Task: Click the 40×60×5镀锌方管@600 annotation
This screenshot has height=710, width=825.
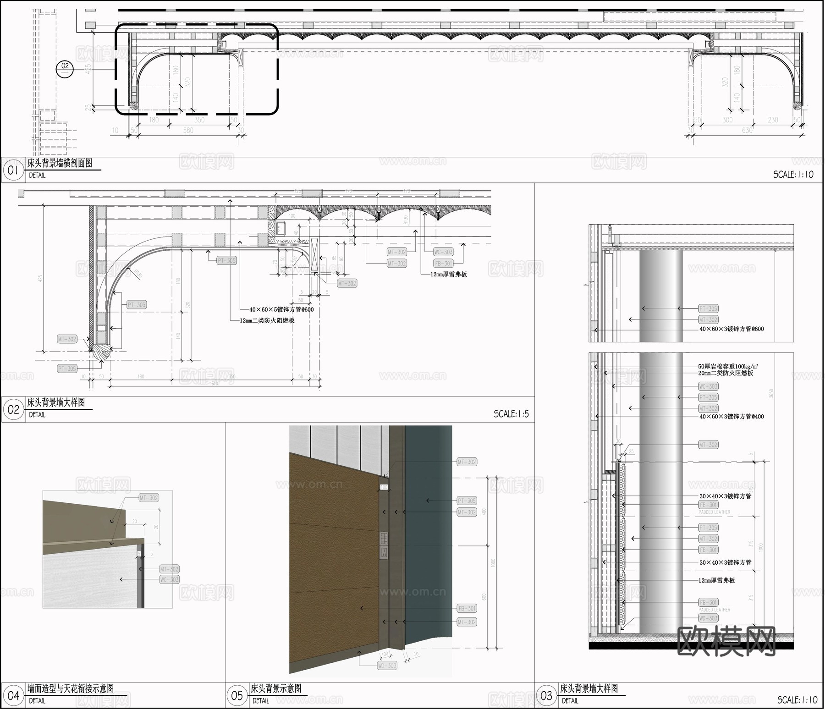Action: (x=281, y=309)
